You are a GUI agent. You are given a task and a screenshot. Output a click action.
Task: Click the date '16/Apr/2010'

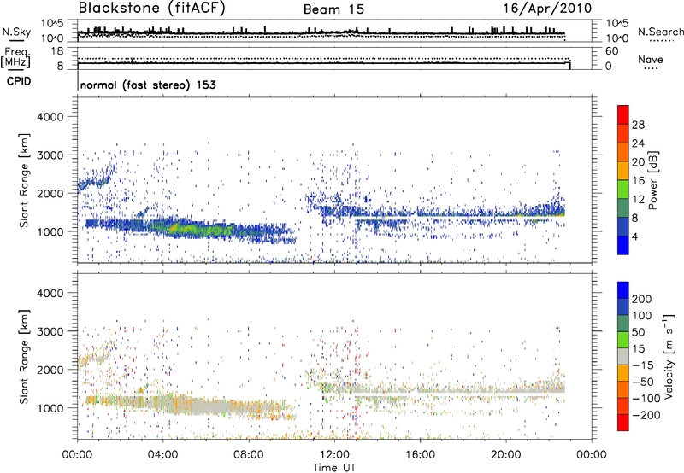[x=547, y=9]
